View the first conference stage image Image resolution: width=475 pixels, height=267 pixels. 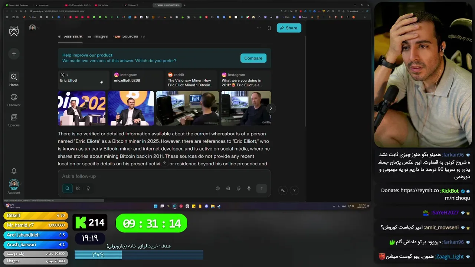[82, 108]
